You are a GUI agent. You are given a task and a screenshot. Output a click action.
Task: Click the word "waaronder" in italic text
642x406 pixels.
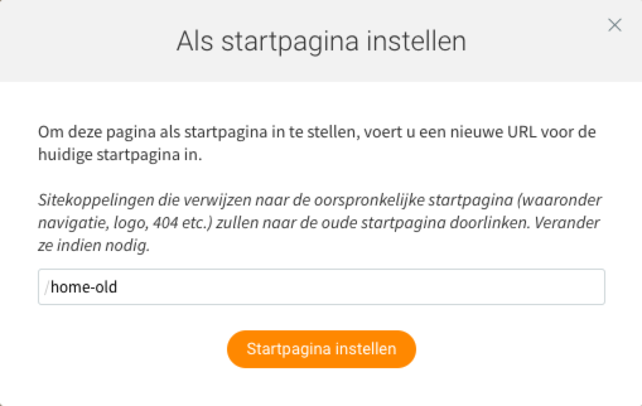click(573, 200)
